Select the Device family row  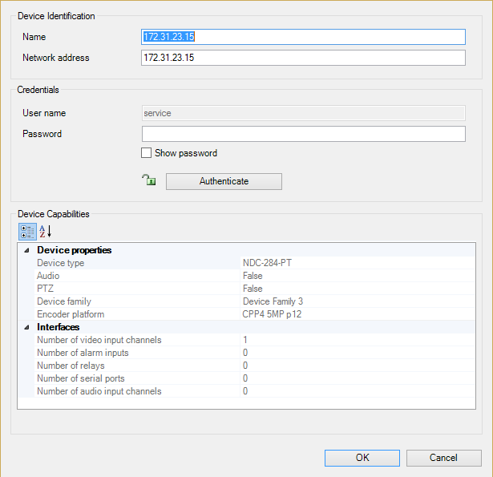[x=255, y=301]
